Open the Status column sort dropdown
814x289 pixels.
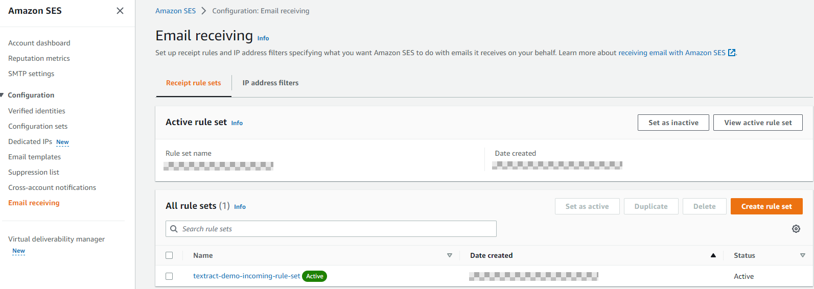802,255
